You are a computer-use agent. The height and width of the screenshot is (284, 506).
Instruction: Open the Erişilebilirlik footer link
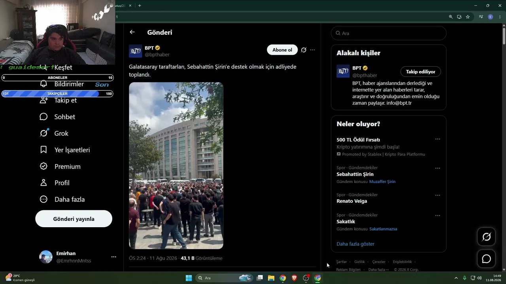402,262
